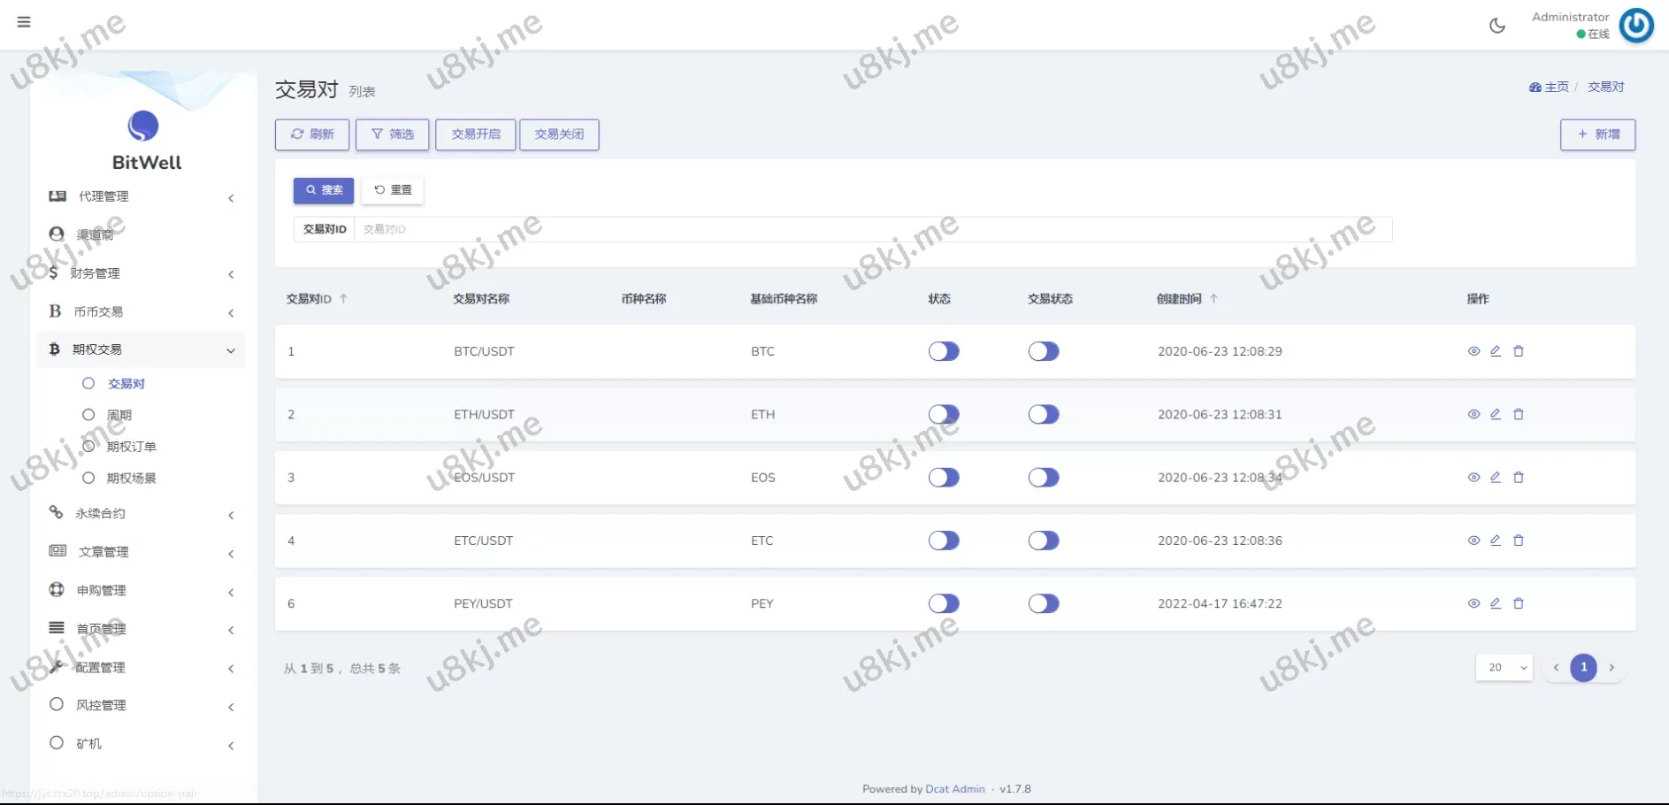Image resolution: width=1669 pixels, height=805 pixels.
Task: Click the 交易开启 button
Action: [x=476, y=134]
